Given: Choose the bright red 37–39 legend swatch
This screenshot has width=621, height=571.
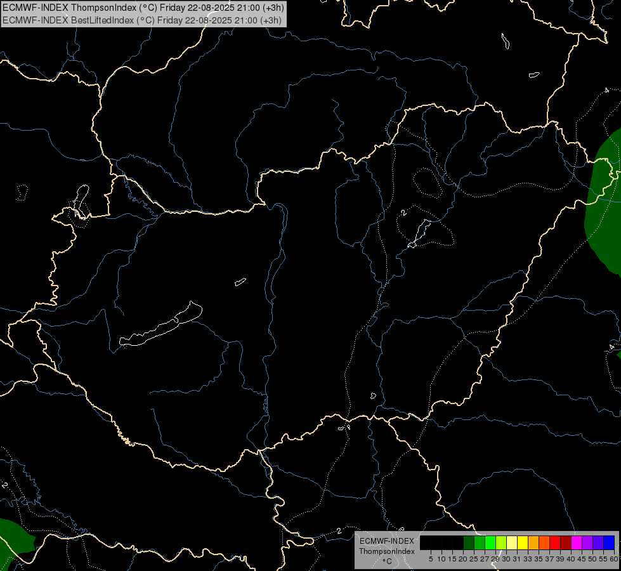Looking at the screenshot, I should 555,543.
